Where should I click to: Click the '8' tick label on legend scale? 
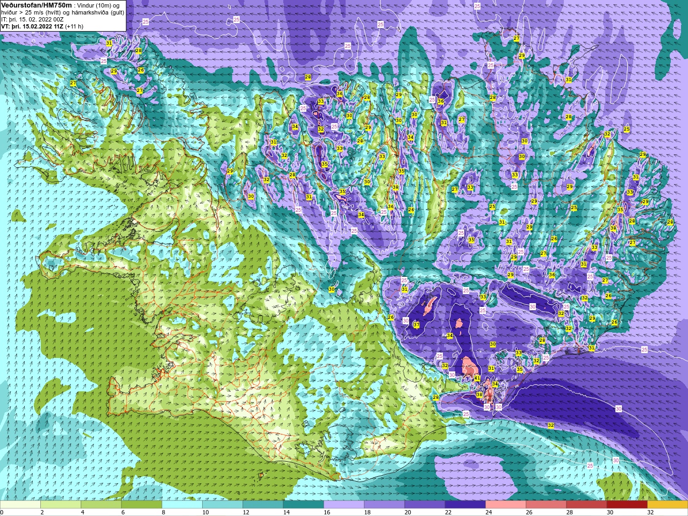[162, 512]
